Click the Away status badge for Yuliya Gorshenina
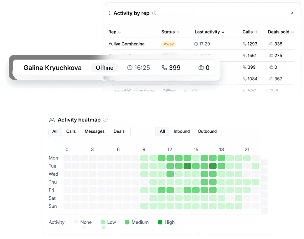This screenshot has height=239, width=304. 169,44
